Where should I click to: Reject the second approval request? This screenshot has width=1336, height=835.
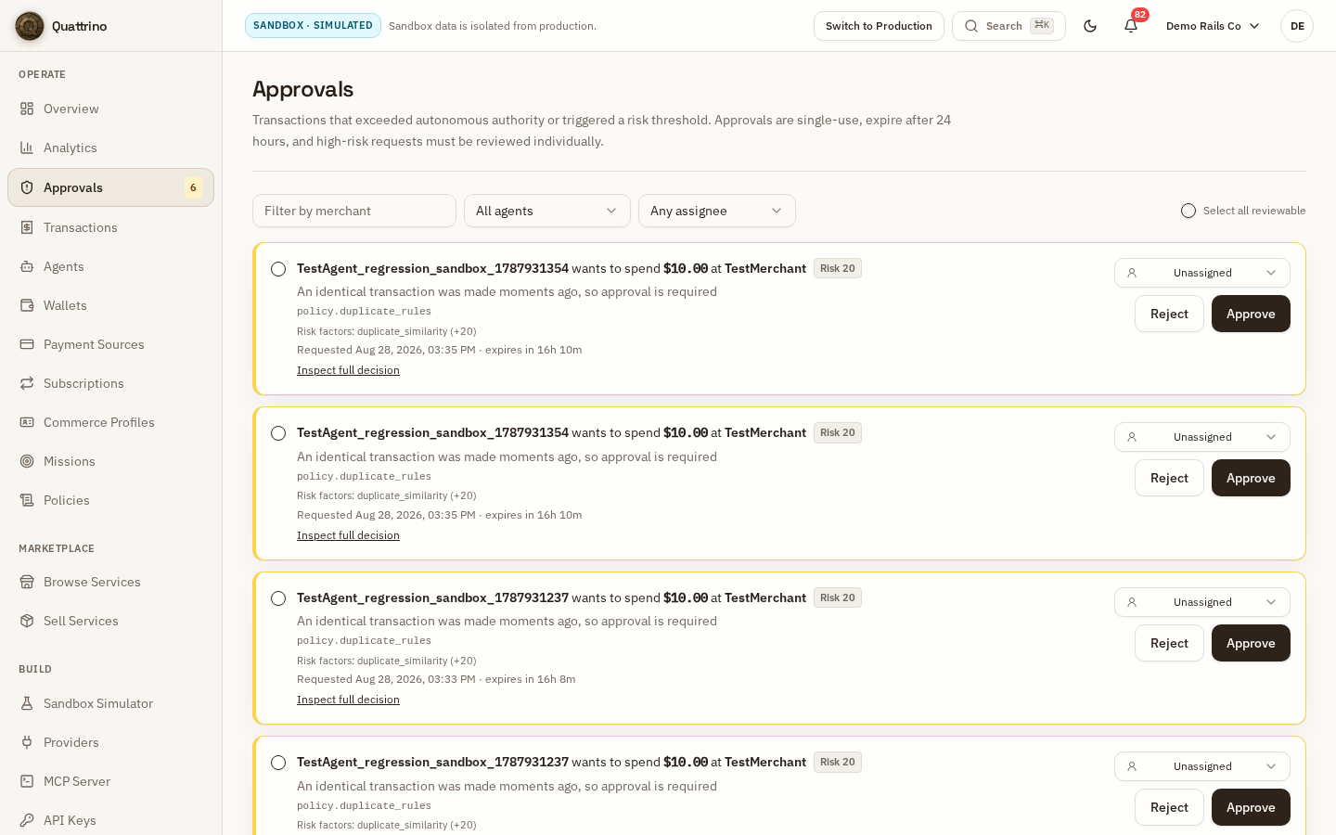click(1169, 478)
